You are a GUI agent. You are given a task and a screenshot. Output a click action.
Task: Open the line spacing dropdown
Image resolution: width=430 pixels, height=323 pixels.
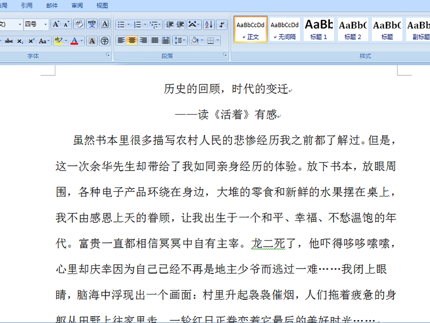pos(180,40)
